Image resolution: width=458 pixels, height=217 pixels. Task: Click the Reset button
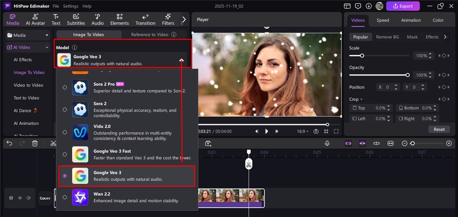pos(439,129)
